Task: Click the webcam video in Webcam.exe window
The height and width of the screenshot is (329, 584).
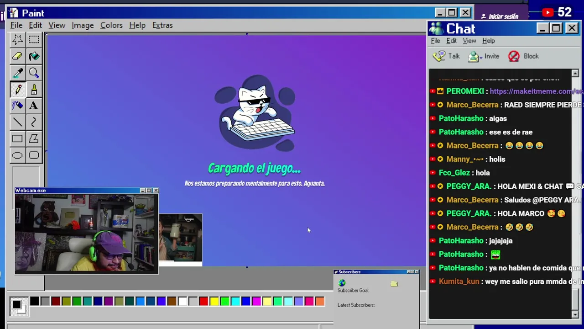Action: tap(87, 233)
